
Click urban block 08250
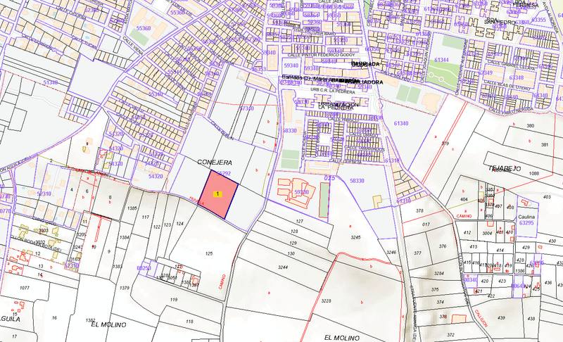tap(144, 268)
